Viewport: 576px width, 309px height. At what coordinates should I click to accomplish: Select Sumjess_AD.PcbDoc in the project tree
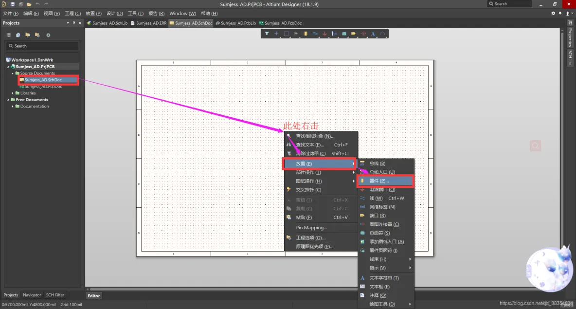(x=43, y=86)
